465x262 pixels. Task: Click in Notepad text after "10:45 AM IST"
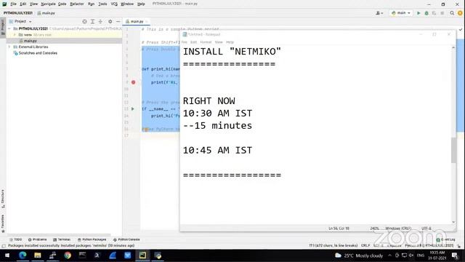click(254, 151)
